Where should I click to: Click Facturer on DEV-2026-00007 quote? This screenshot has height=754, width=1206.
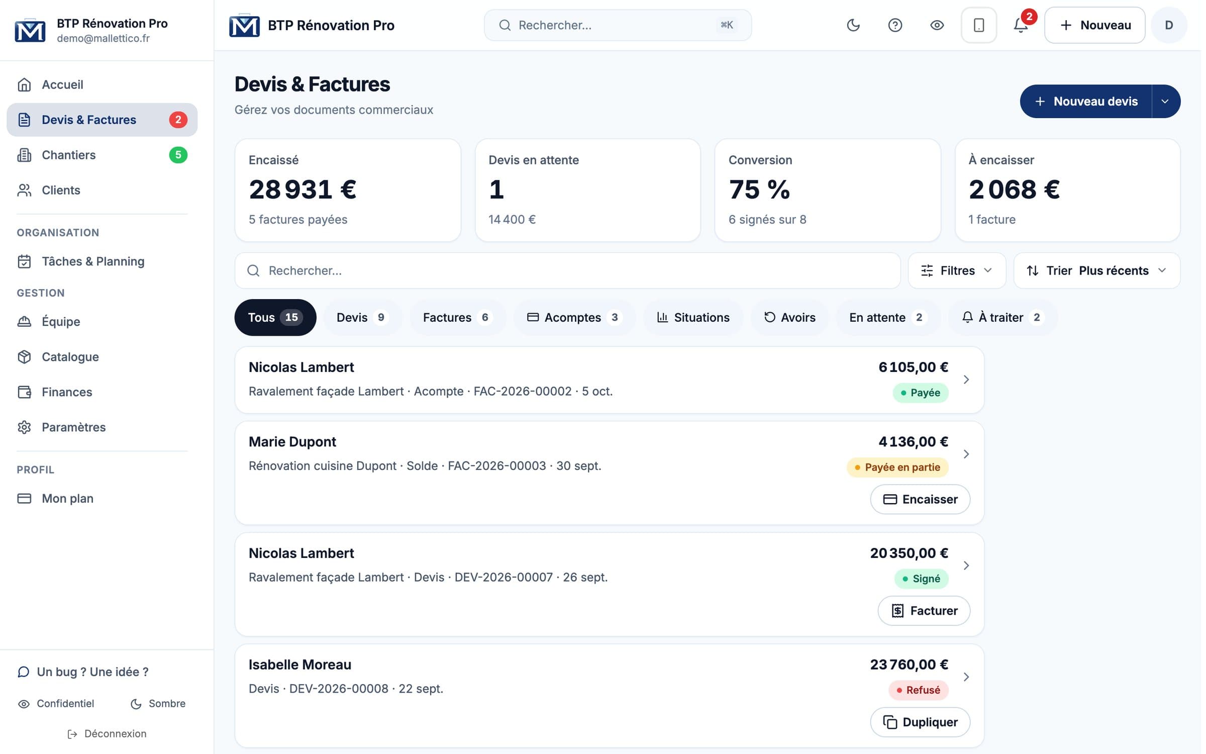pos(924,611)
